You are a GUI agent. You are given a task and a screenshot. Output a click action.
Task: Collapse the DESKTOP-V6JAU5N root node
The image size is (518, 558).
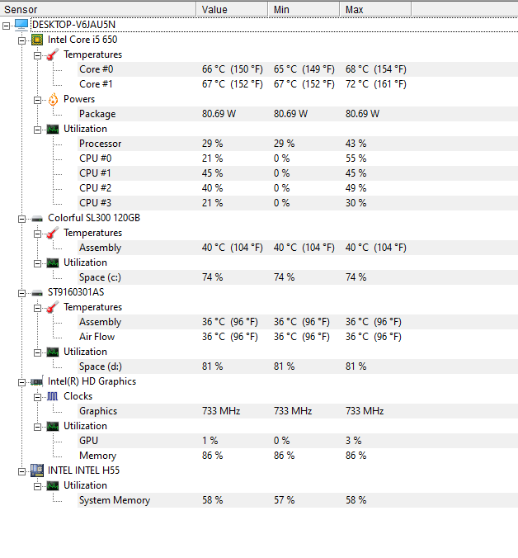[6, 26]
